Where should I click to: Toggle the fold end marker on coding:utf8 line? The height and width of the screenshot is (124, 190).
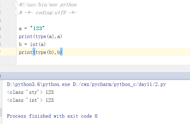(16, 12)
